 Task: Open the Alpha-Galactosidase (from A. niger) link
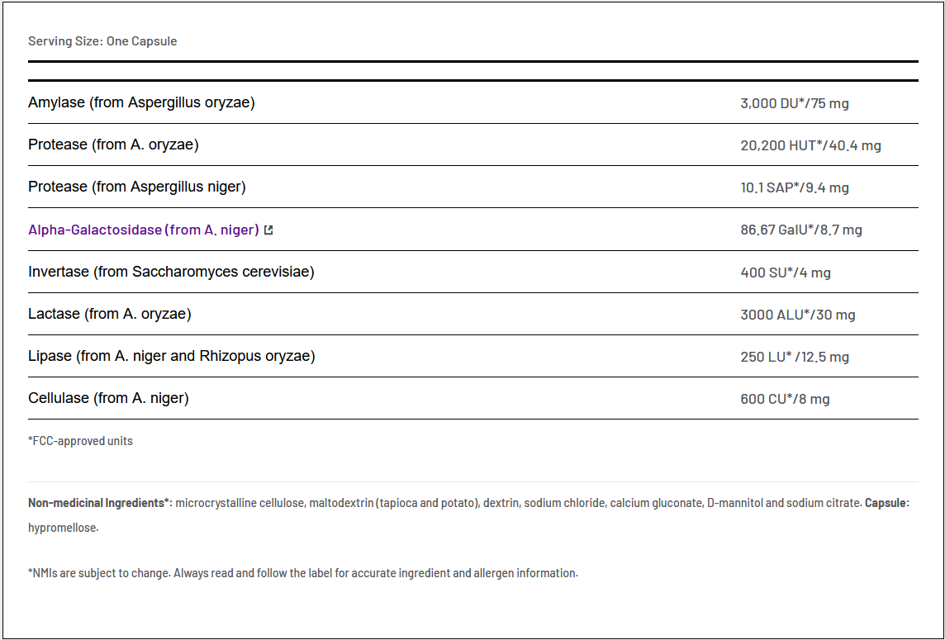[x=143, y=230]
